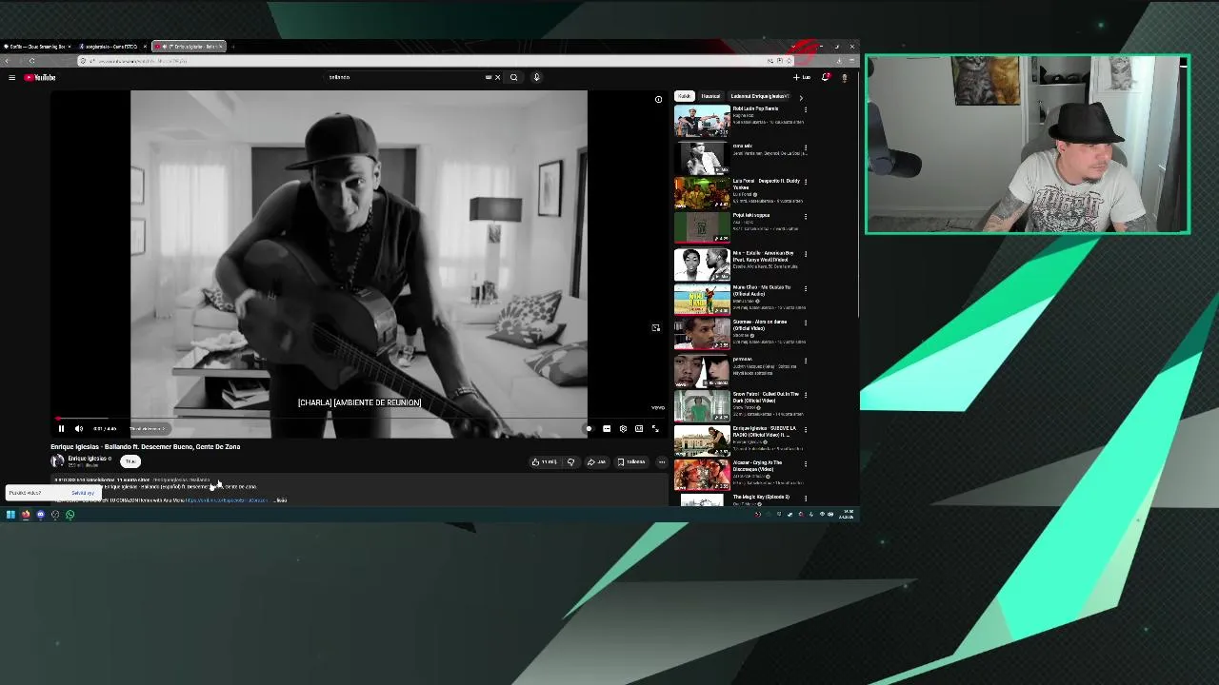The image size is (1219, 685).
Task: Open the chapter label in player bar
Action: 147,429
